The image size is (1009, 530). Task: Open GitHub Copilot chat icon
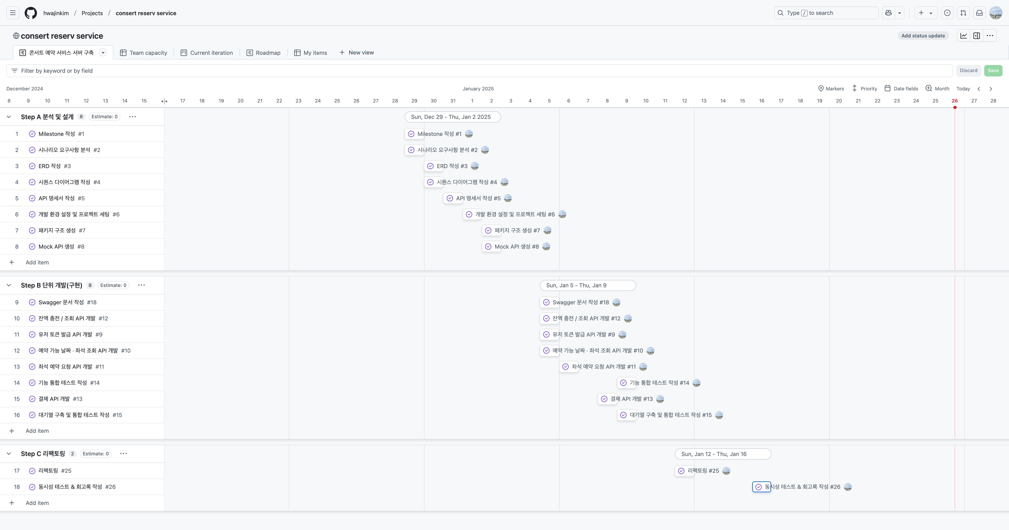(x=888, y=13)
